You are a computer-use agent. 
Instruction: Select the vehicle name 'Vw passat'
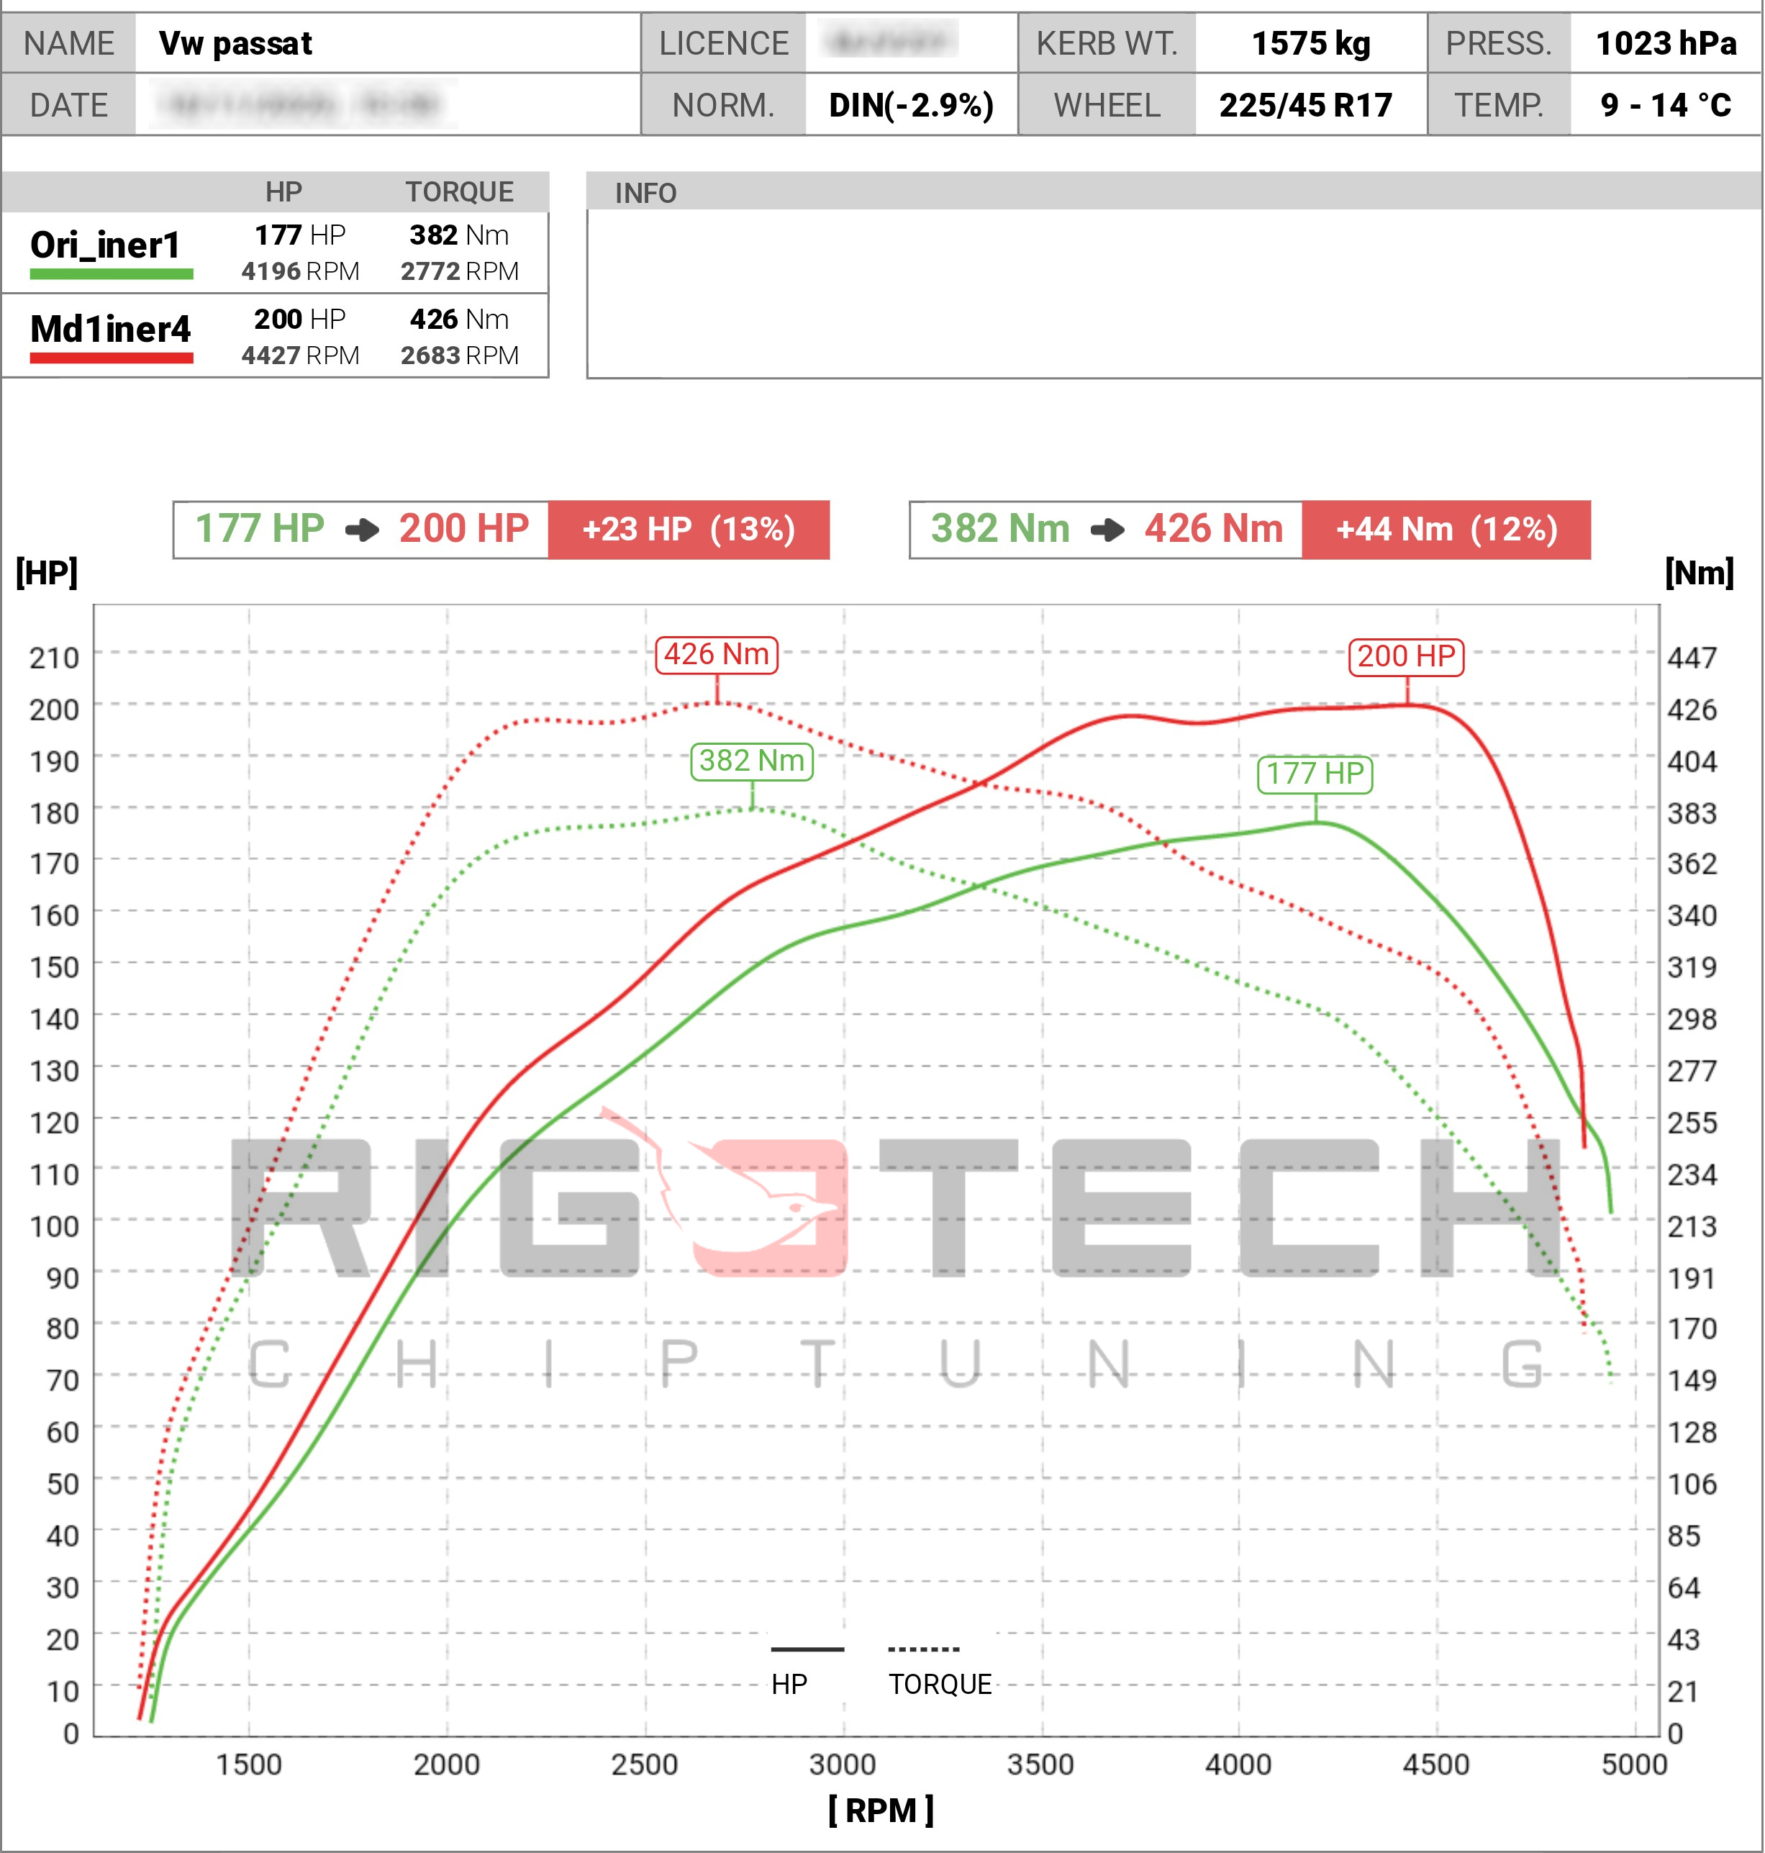coord(235,43)
